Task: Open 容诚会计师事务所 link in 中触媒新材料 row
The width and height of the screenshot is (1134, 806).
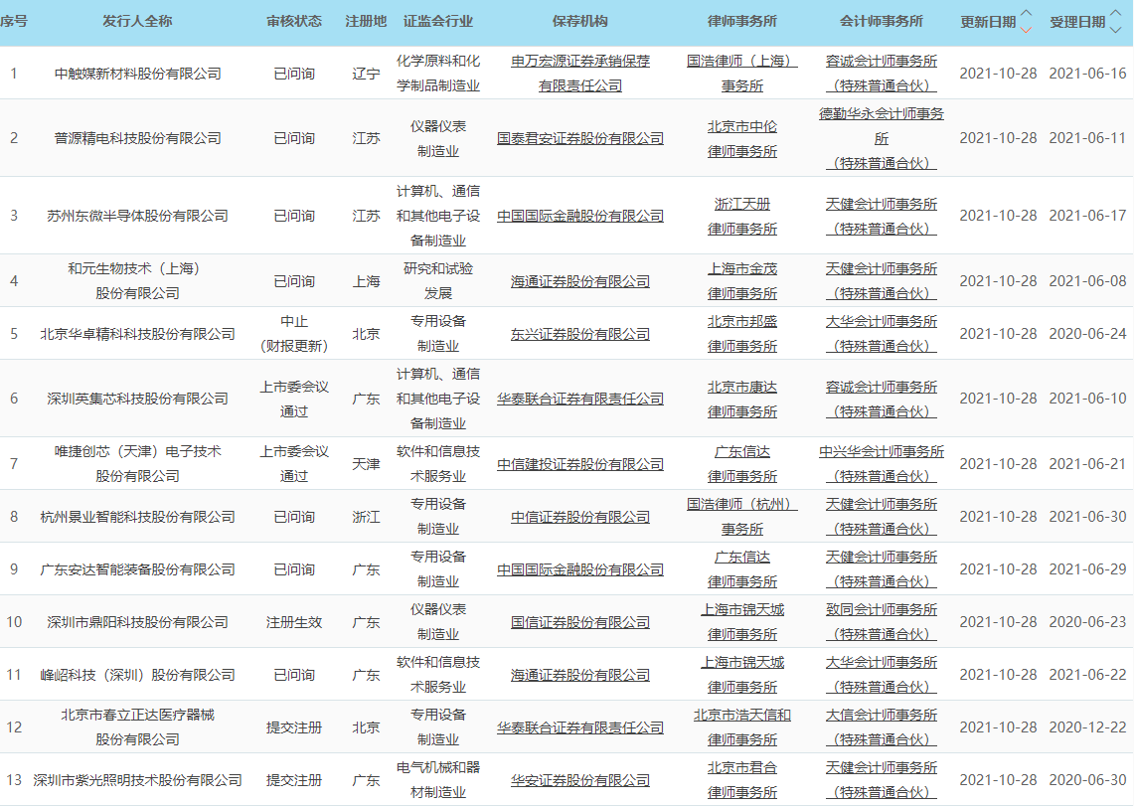Action: (881, 73)
